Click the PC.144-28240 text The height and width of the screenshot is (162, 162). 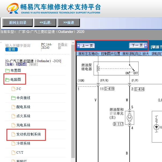coord(46,46)
